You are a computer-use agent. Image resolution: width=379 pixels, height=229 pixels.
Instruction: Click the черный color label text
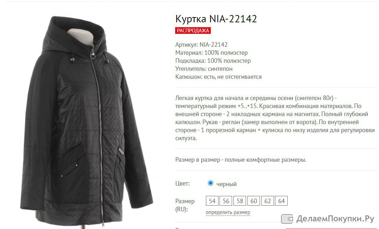point(226,184)
